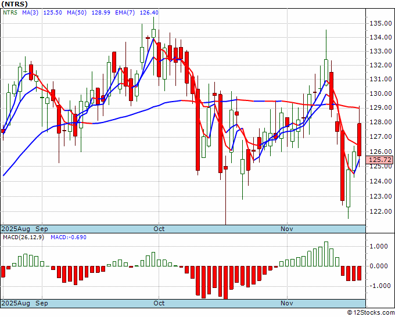This screenshot has width=395, height=317.
Task: Click the MA(3) legend label
Action: (x=30, y=13)
